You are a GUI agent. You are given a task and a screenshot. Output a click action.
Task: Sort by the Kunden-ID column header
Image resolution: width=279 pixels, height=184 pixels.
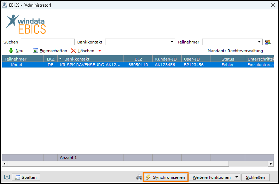(x=167, y=59)
